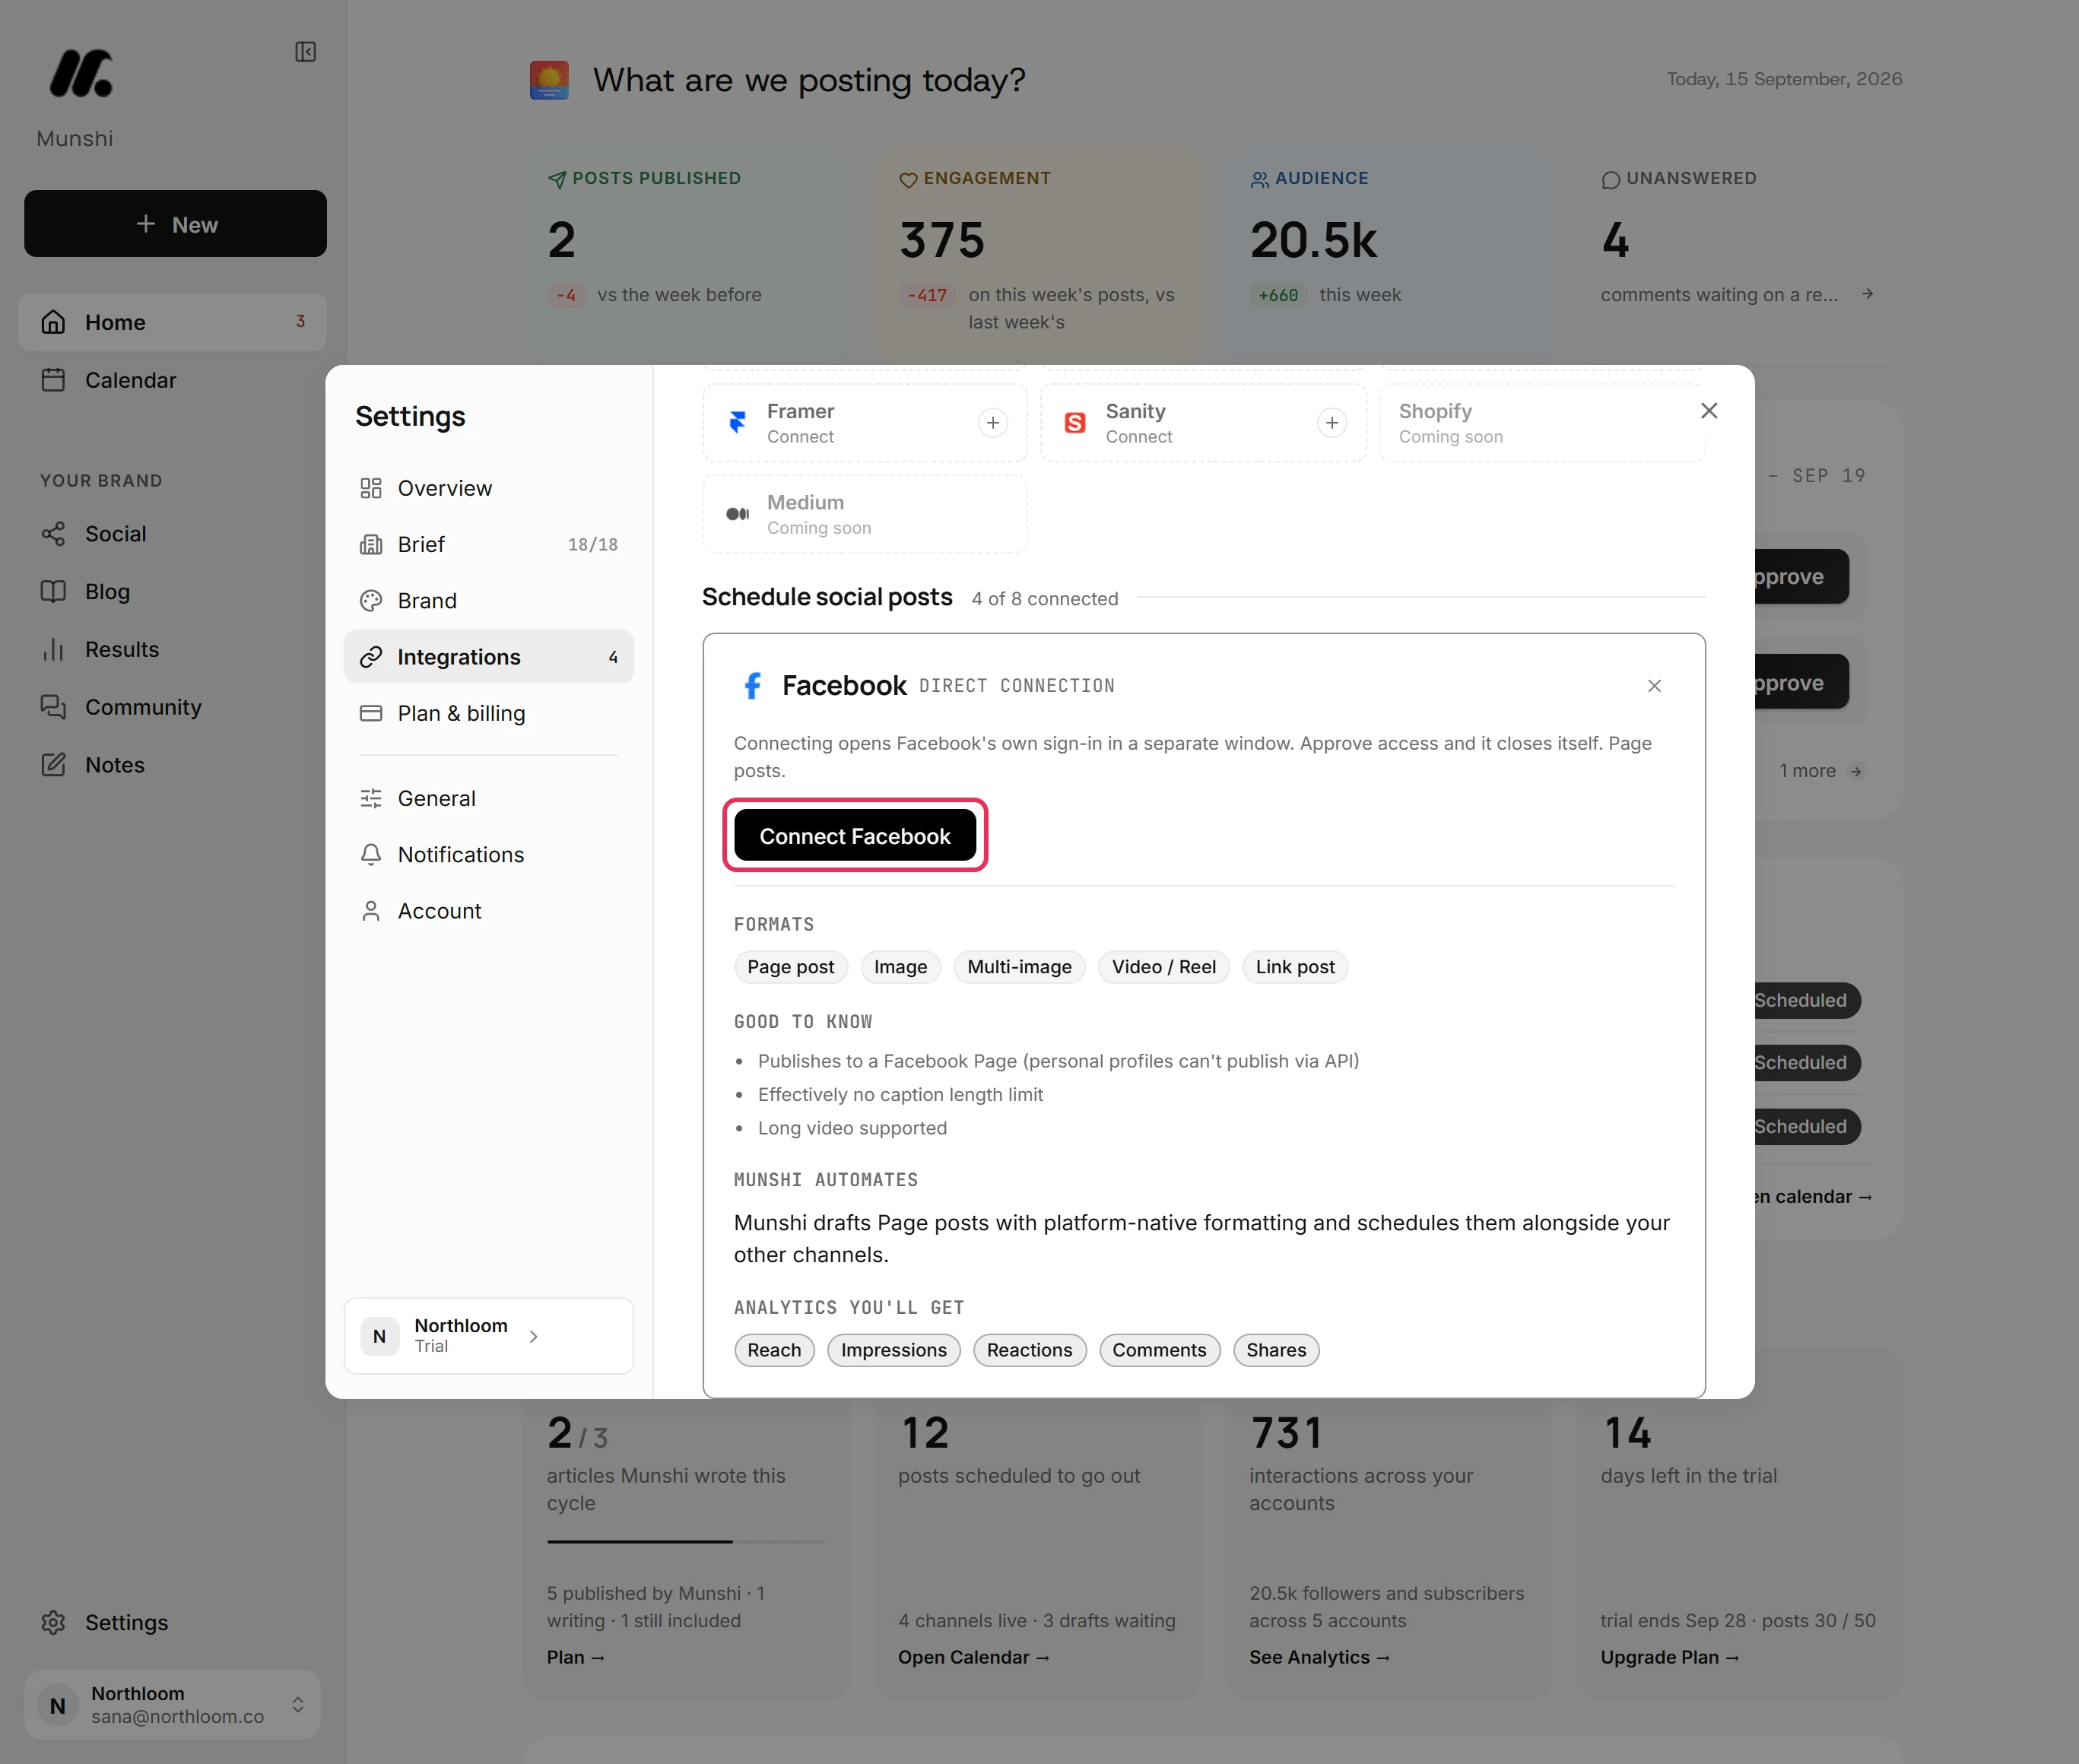The width and height of the screenshot is (2079, 1764).
Task: Follow the Upgrade Plan link
Action: point(1670,1657)
